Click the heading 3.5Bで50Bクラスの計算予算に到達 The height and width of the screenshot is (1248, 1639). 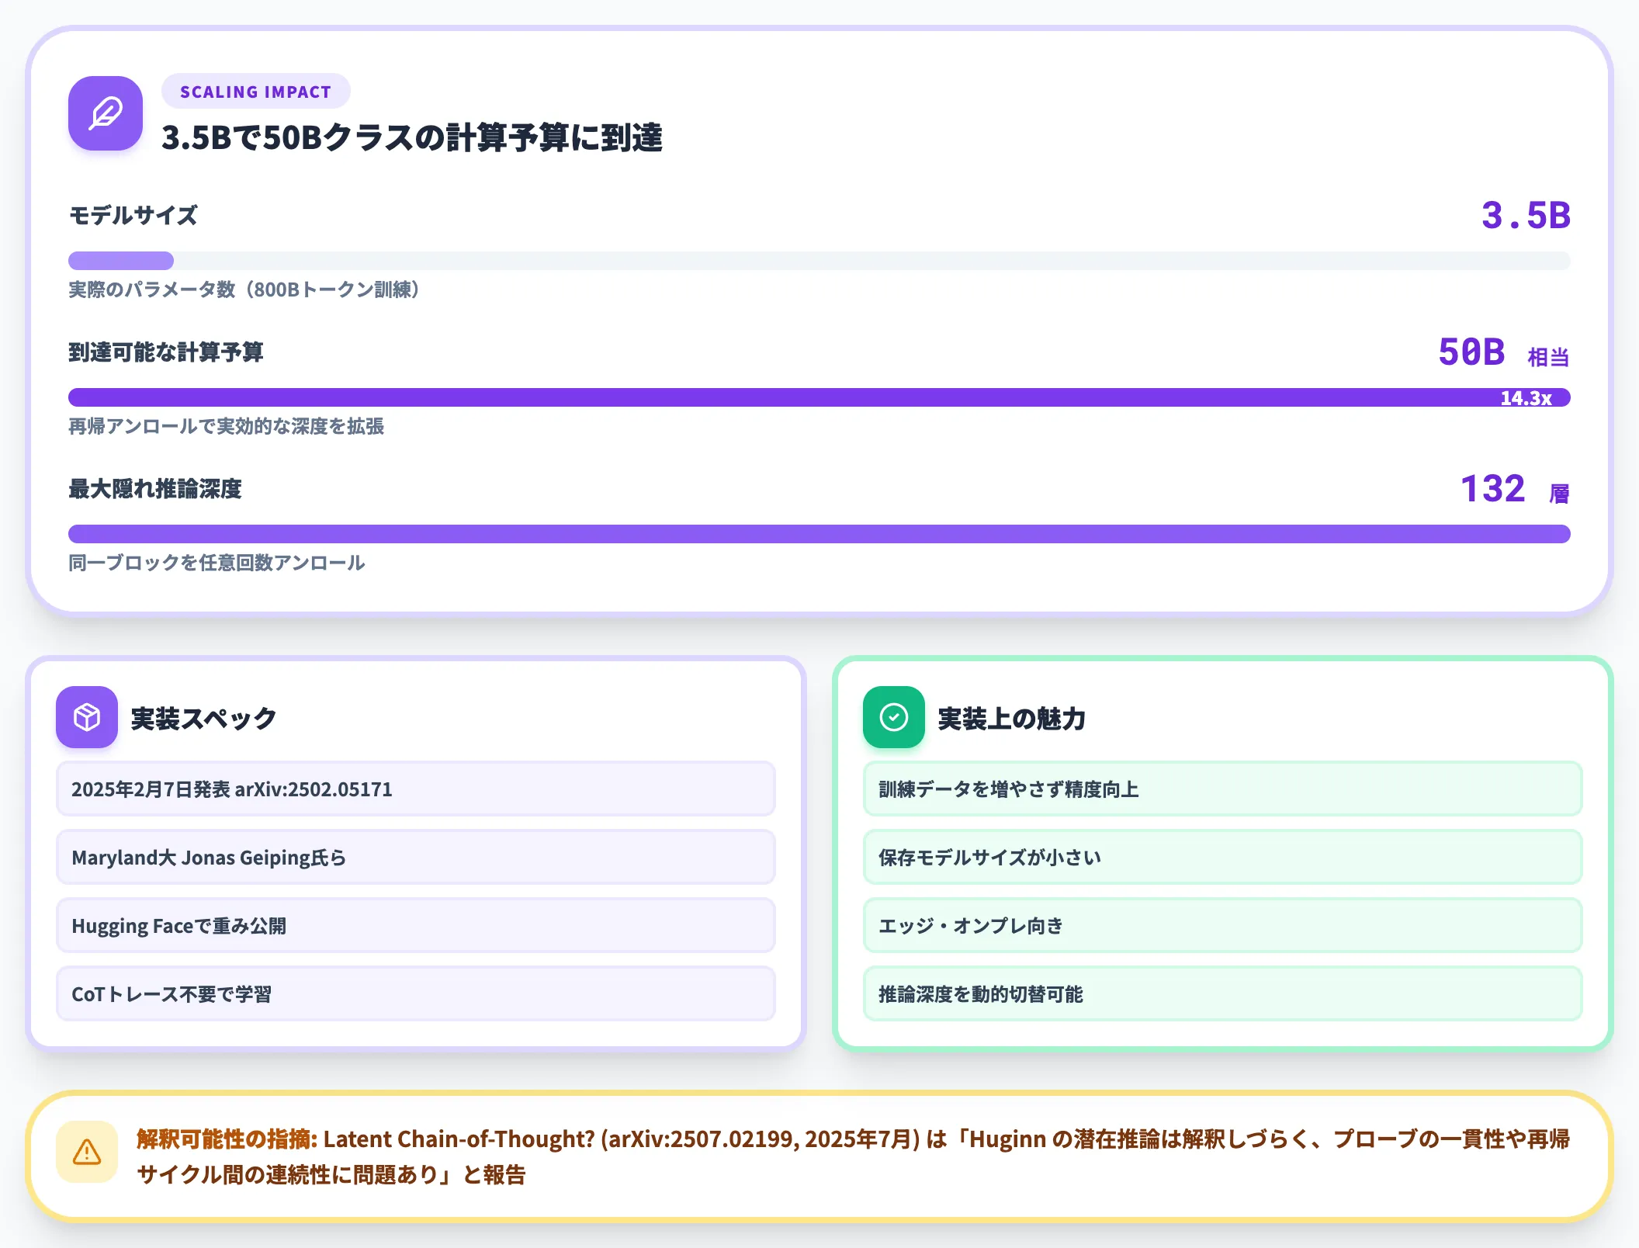click(x=411, y=138)
